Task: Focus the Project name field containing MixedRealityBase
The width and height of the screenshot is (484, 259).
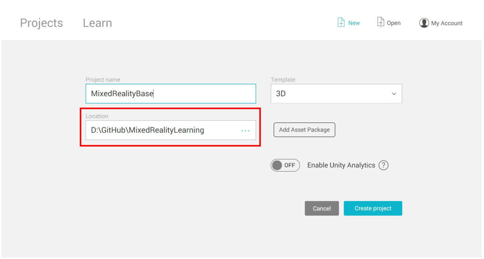Action: click(171, 93)
